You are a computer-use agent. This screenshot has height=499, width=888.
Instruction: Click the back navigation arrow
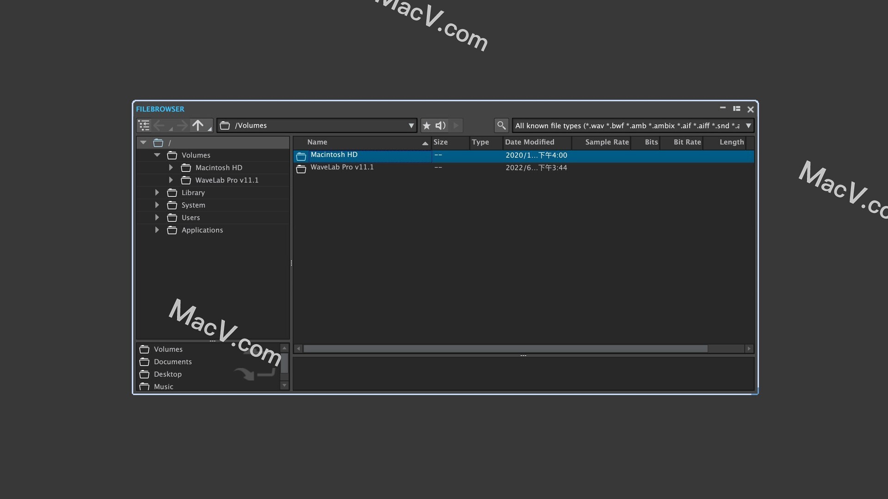(x=159, y=125)
